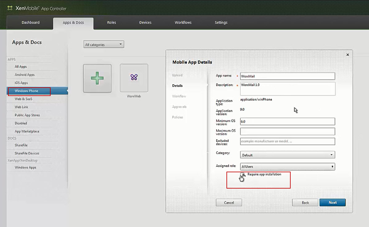Image resolution: width=369 pixels, height=227 pixels.
Task: Click the green plus add app tile
Action: point(97,78)
